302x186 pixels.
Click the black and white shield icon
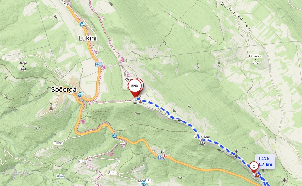coord(163,151)
